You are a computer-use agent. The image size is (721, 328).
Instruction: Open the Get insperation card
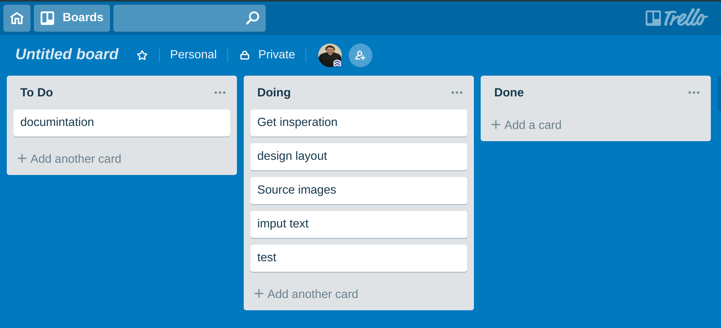tap(359, 123)
